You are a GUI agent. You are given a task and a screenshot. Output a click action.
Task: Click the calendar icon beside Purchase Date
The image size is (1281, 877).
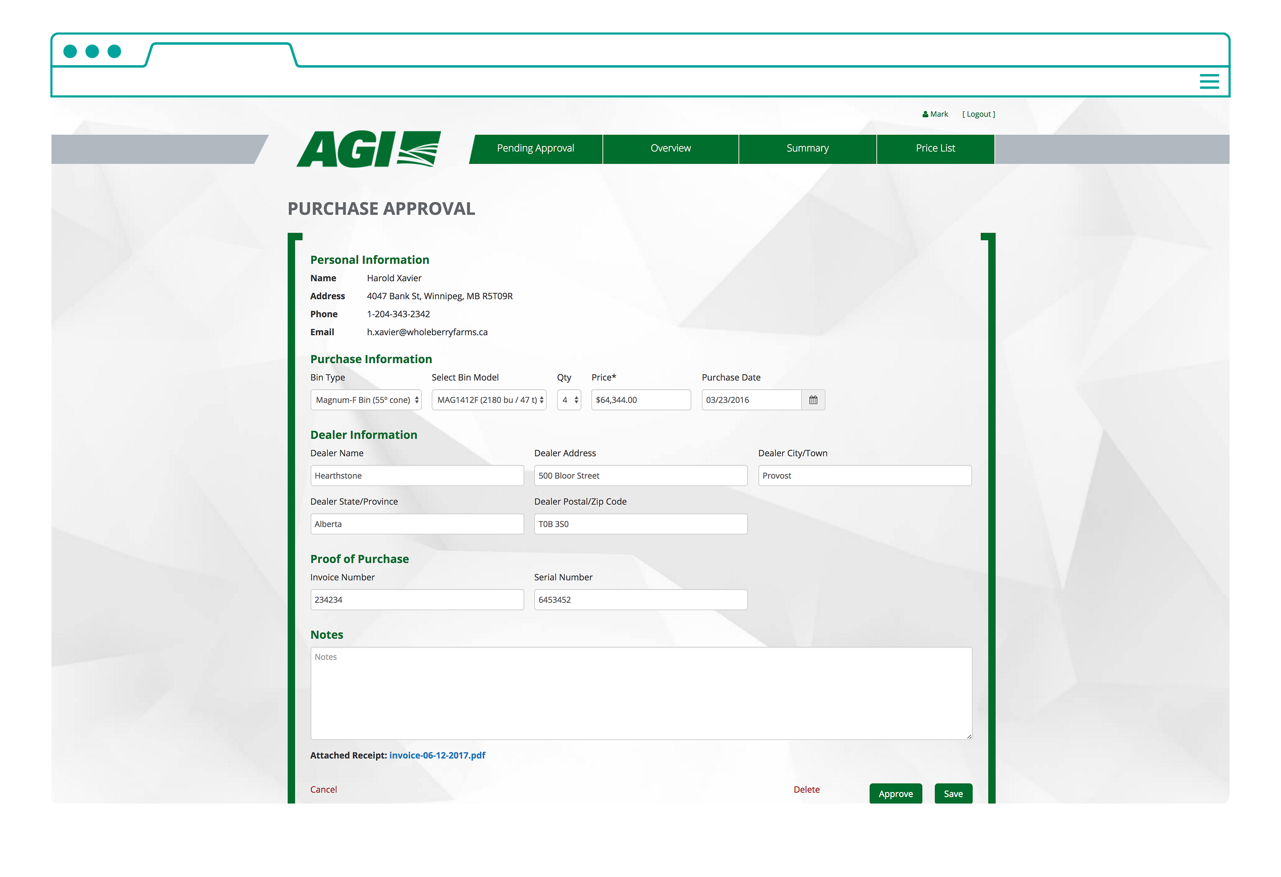[813, 400]
